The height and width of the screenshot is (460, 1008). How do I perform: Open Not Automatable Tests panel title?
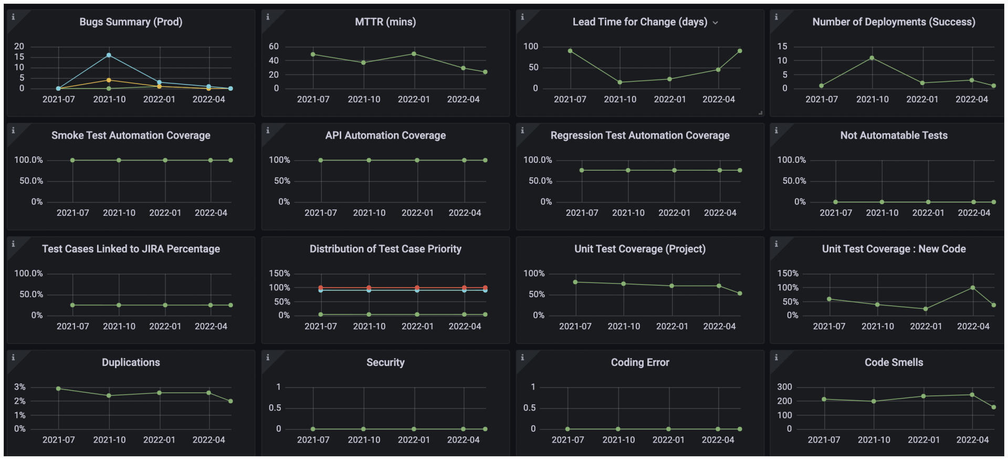click(x=894, y=135)
